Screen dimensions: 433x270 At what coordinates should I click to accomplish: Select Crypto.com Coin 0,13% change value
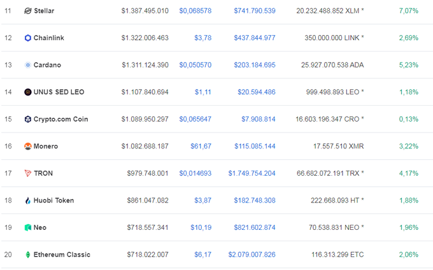409,119
